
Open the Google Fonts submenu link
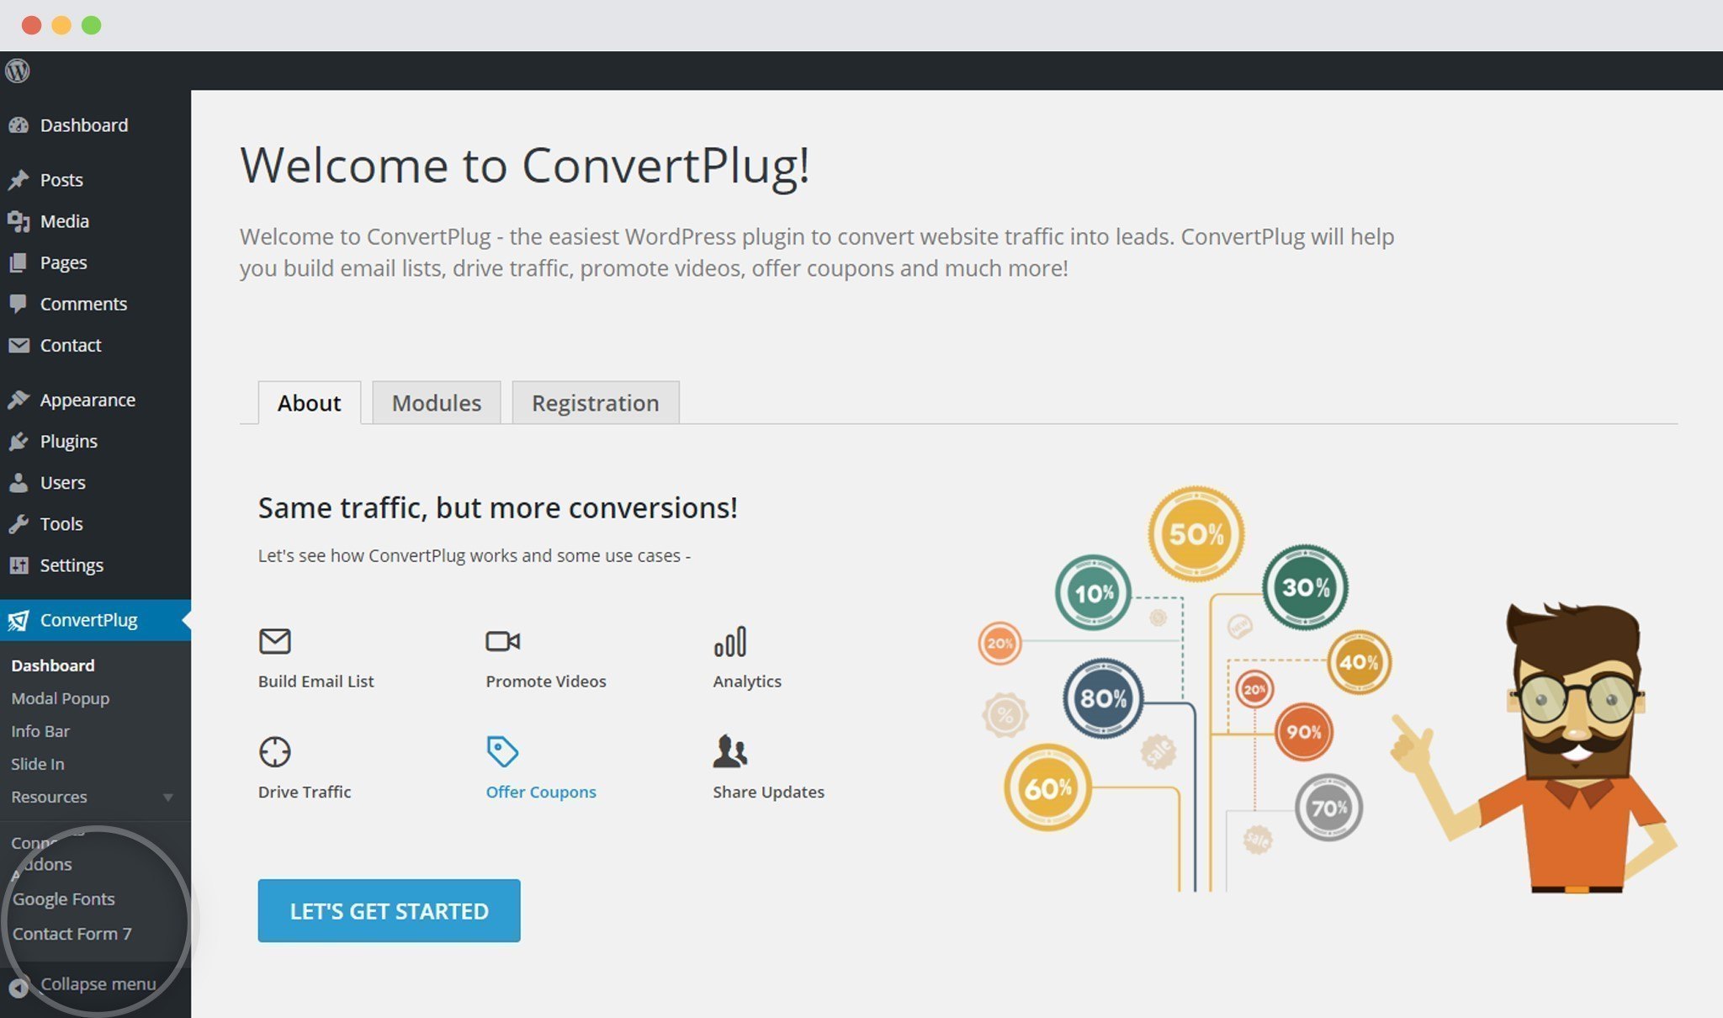pos(63,899)
